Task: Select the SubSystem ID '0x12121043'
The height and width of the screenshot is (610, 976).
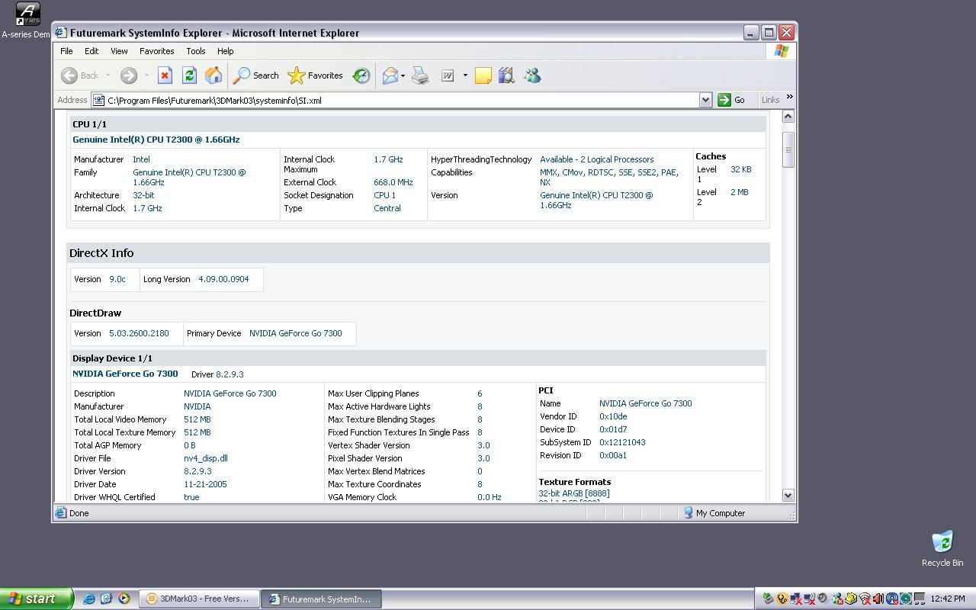Action: click(x=622, y=442)
